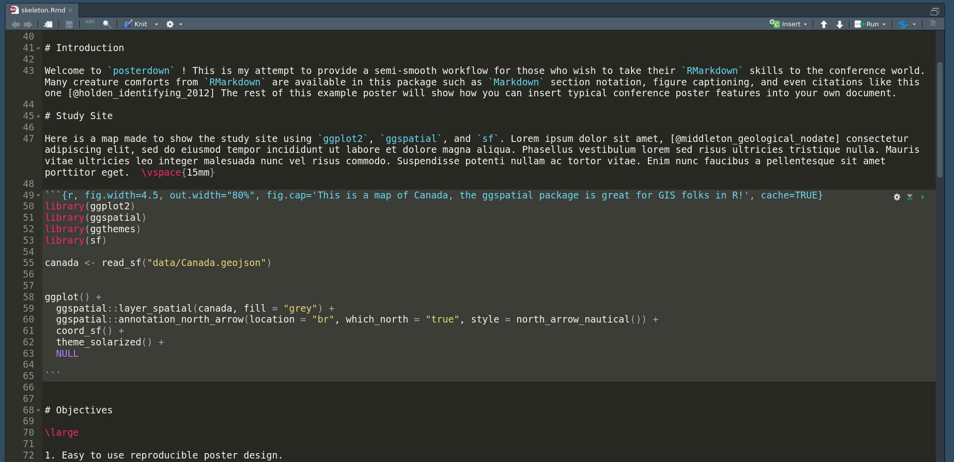Click the '# Objectives' heading text

pos(79,410)
